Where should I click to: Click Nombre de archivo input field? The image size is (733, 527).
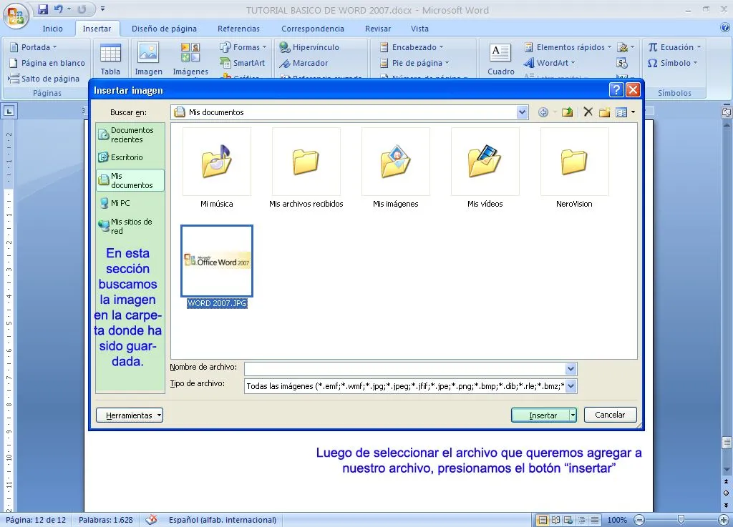pos(405,369)
